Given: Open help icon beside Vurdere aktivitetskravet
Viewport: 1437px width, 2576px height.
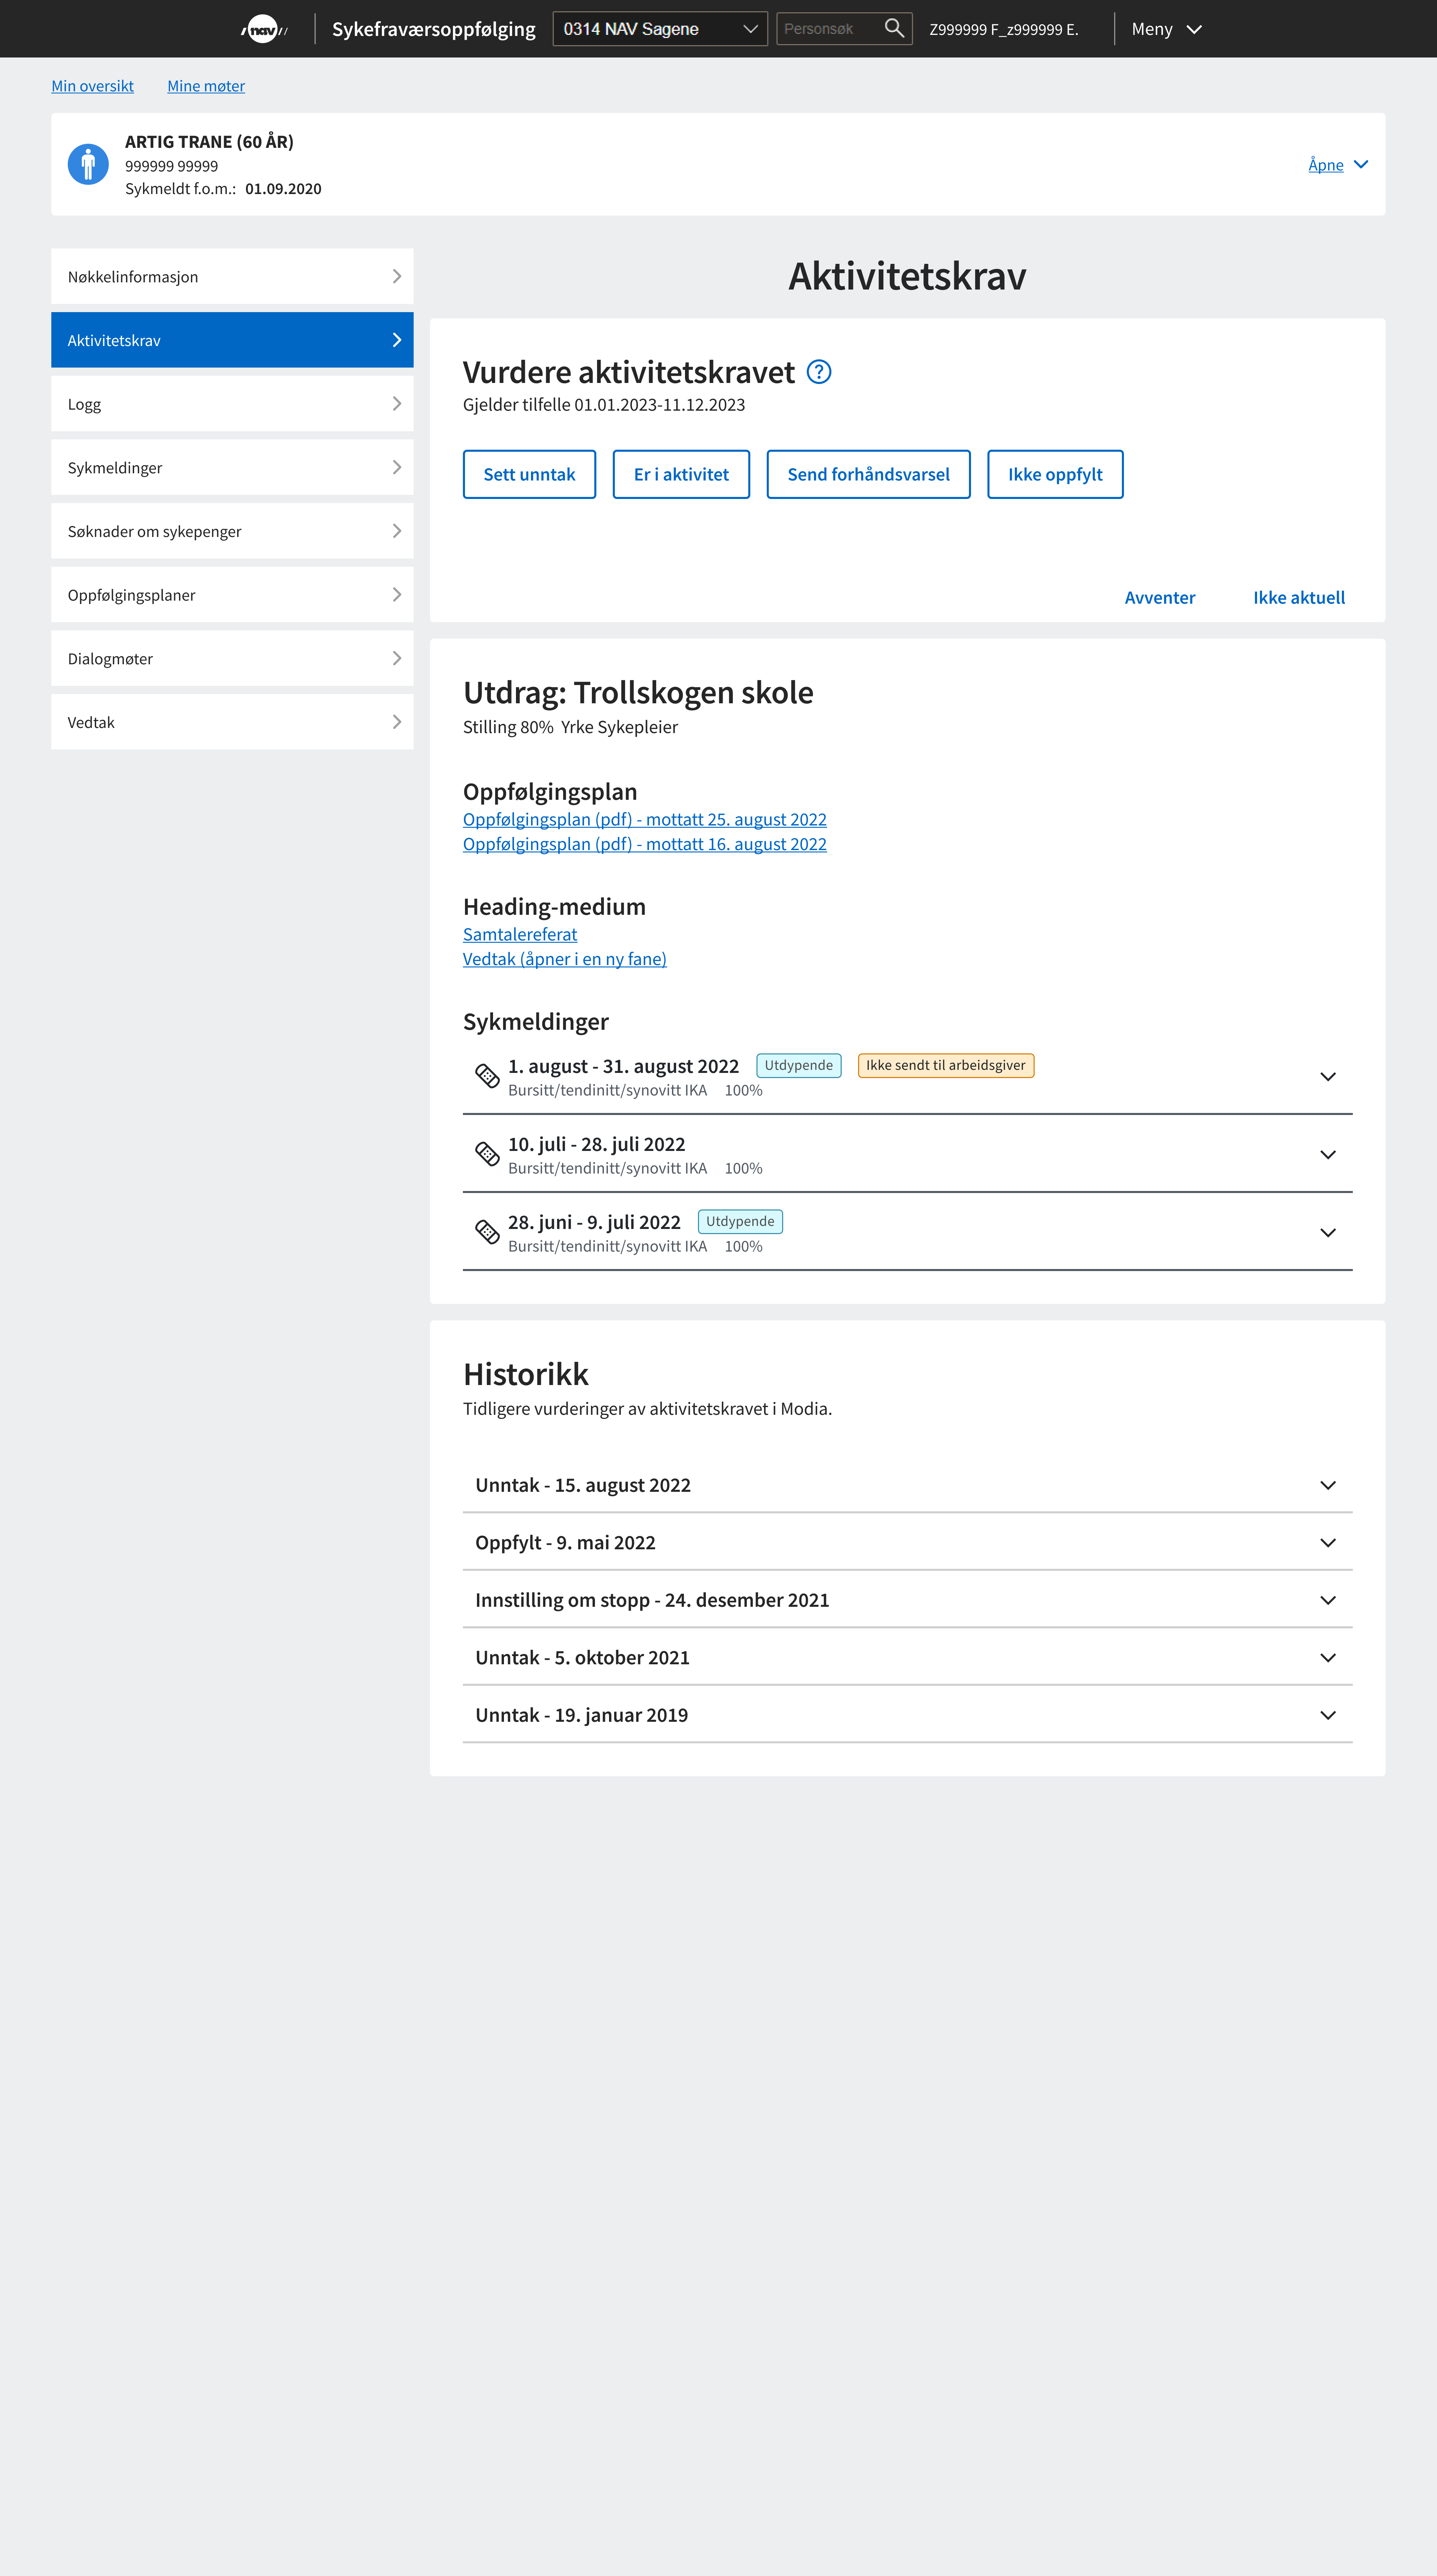Looking at the screenshot, I should tap(819, 372).
